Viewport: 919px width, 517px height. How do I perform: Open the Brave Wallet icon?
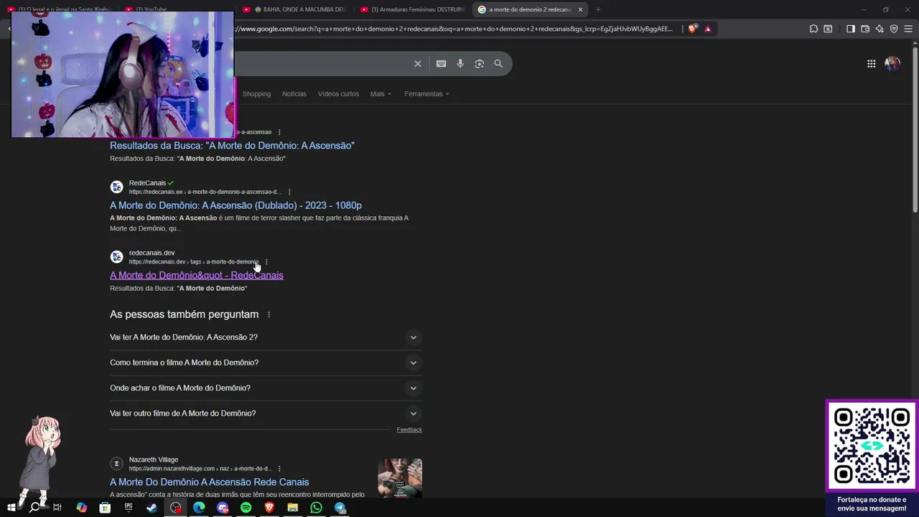[865, 29]
